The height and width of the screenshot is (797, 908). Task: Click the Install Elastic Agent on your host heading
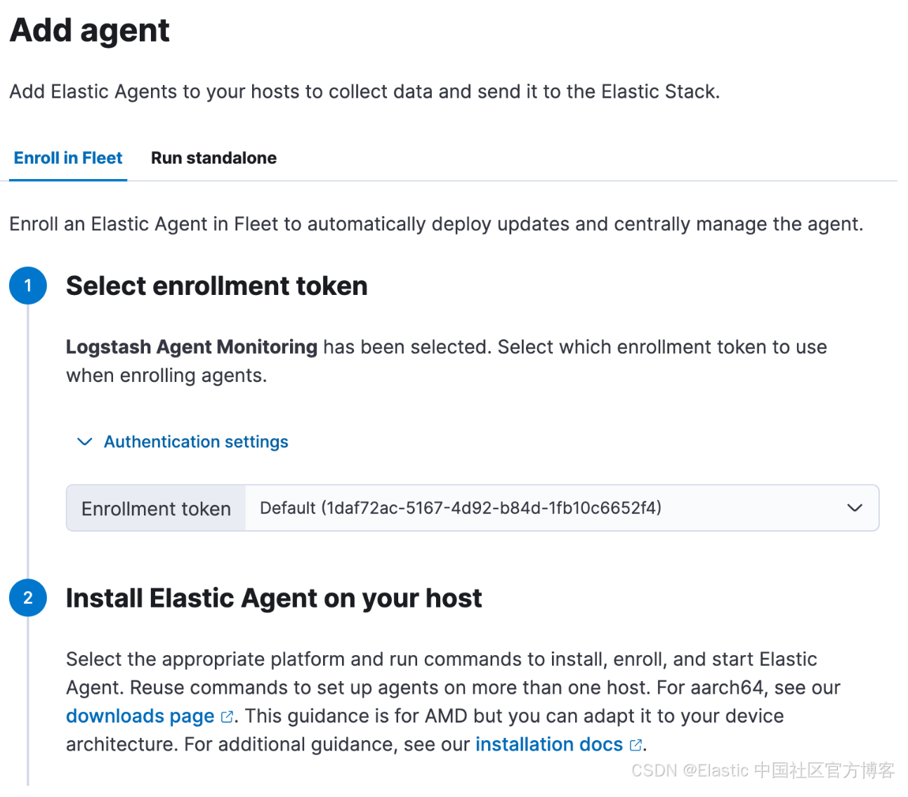(x=274, y=598)
